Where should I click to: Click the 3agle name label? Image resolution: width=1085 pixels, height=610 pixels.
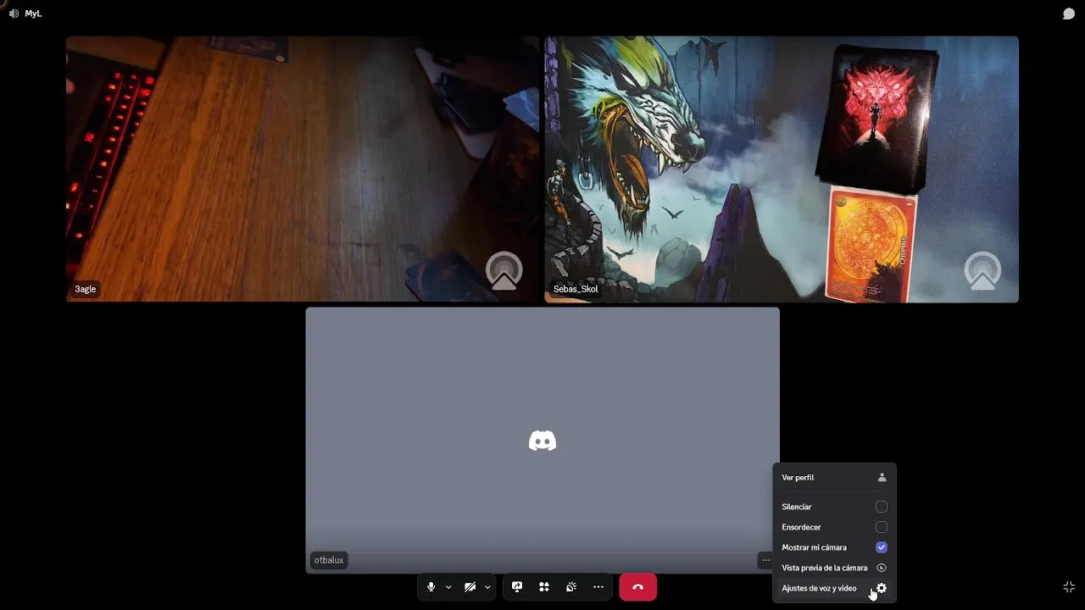click(86, 289)
